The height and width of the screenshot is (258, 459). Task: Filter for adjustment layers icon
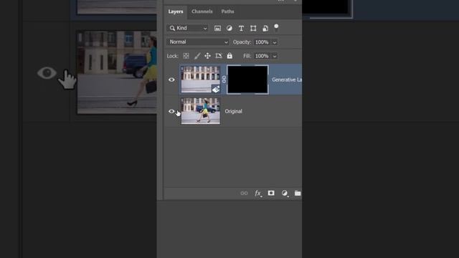229,29
